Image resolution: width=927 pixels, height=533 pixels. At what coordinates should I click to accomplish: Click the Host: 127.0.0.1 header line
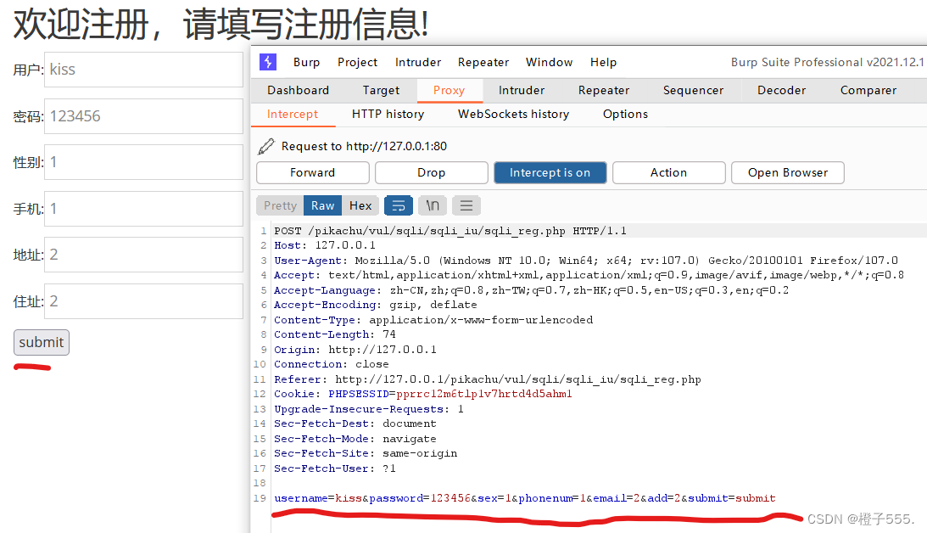click(x=325, y=245)
